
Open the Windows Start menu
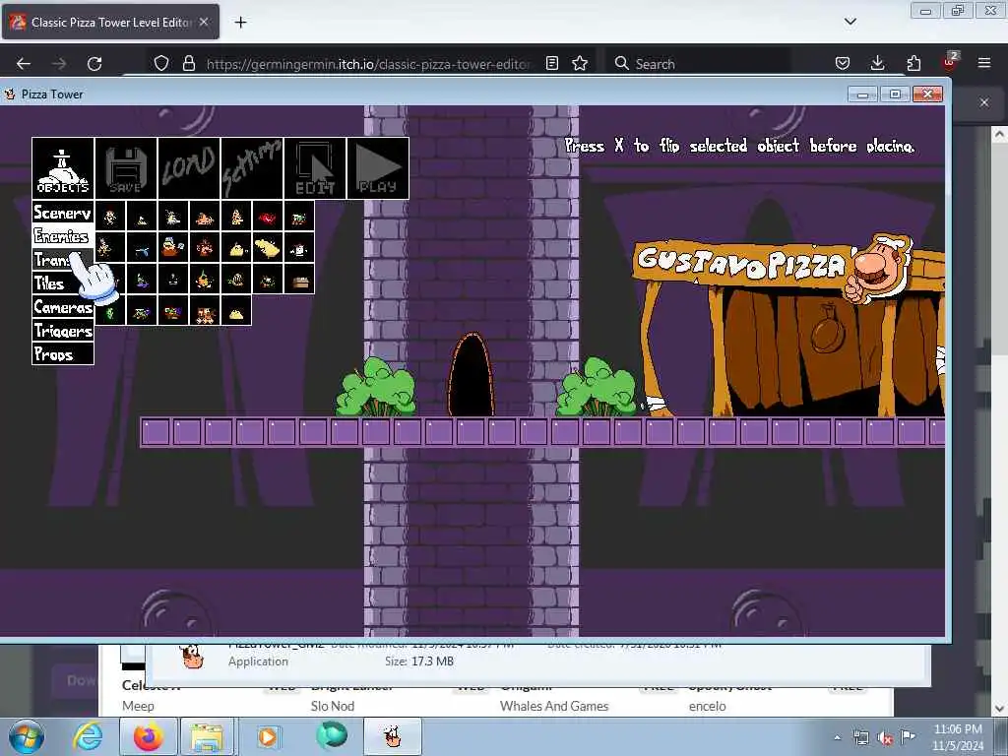tap(26, 736)
